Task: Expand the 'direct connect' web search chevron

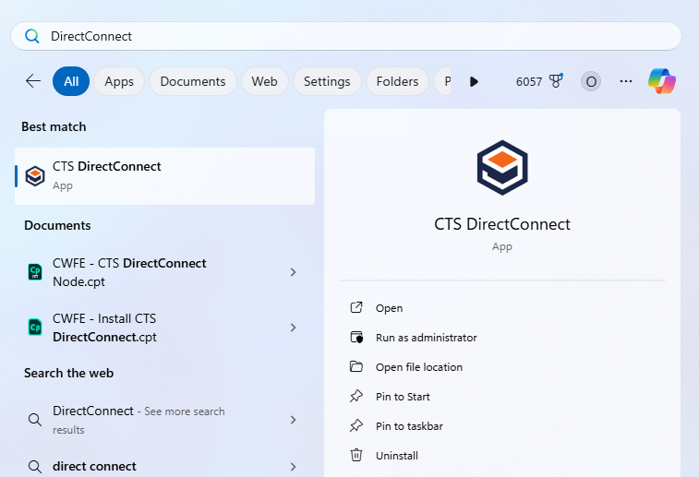Action: pos(293,466)
